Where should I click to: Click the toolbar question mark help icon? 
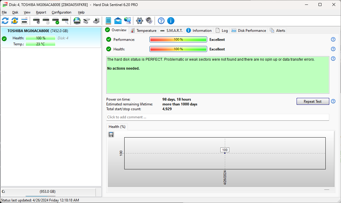click(x=161, y=21)
